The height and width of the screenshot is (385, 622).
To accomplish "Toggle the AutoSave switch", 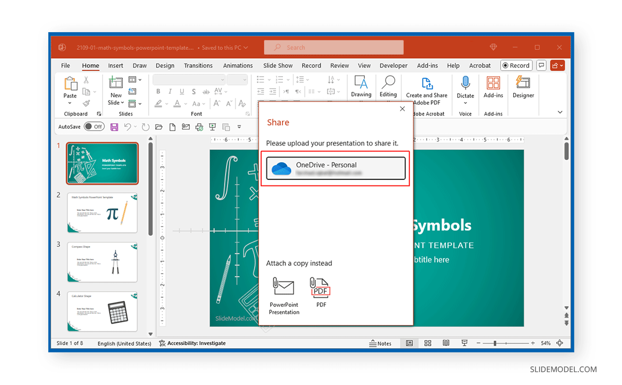I will [94, 126].
